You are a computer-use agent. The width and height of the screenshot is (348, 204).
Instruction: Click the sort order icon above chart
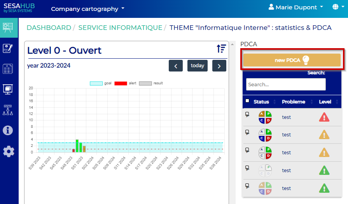click(x=221, y=49)
